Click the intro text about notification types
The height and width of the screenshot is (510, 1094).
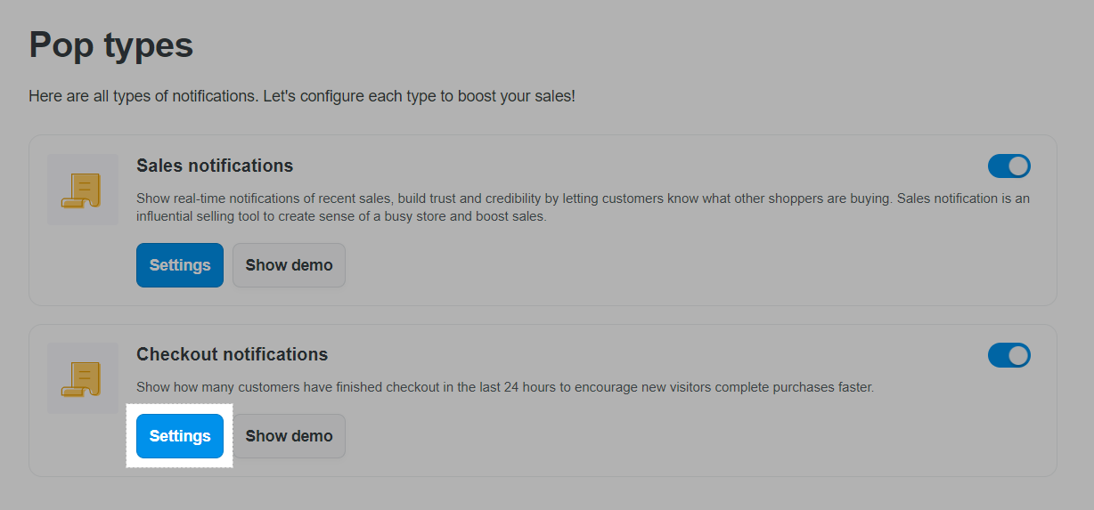pos(301,96)
